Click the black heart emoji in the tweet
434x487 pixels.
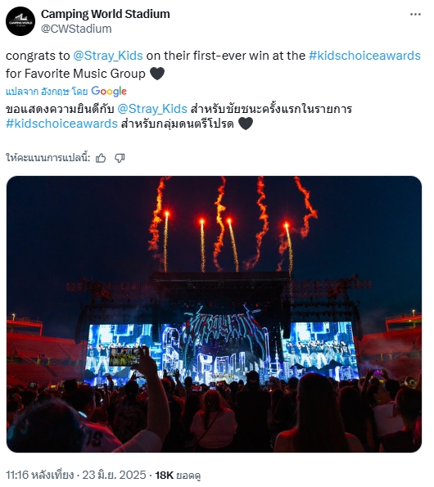point(157,74)
